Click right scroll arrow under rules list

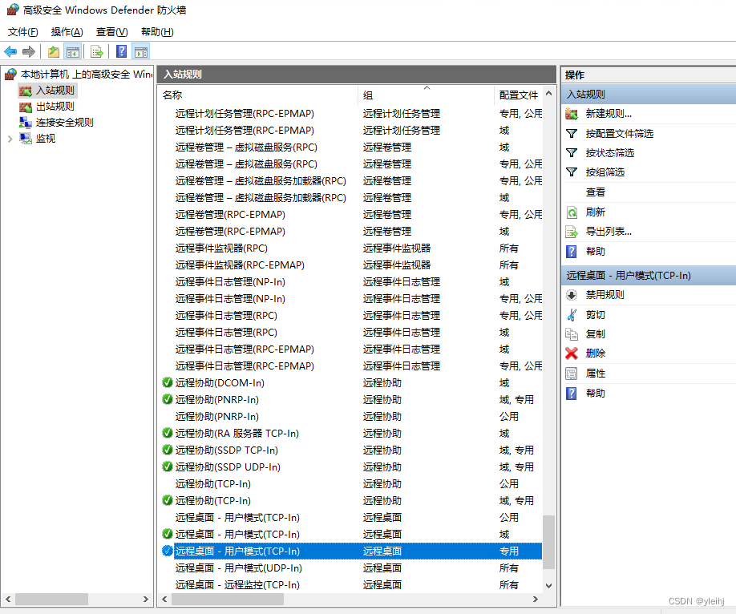tap(536, 599)
